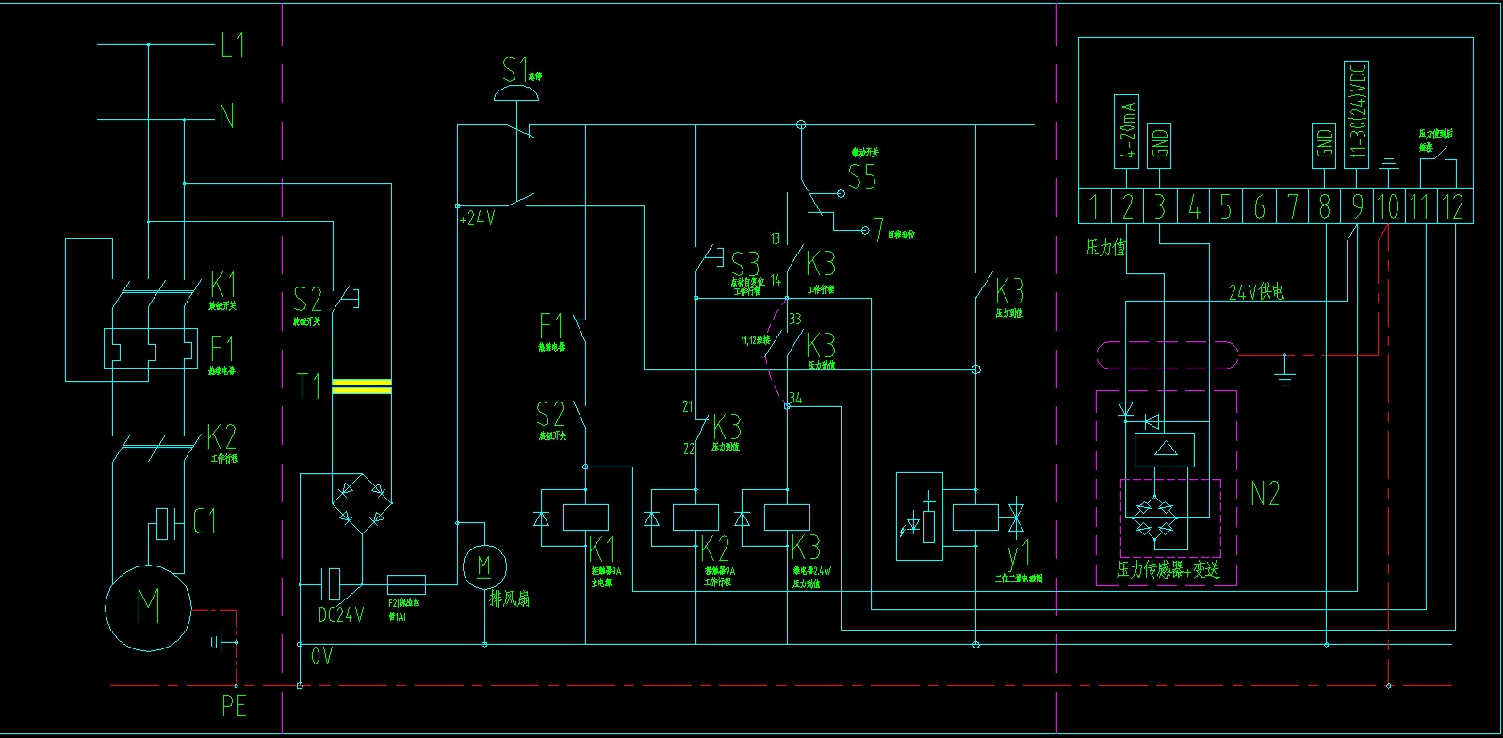Select the 7 label near S5
The image size is (1503, 738).
877,229
